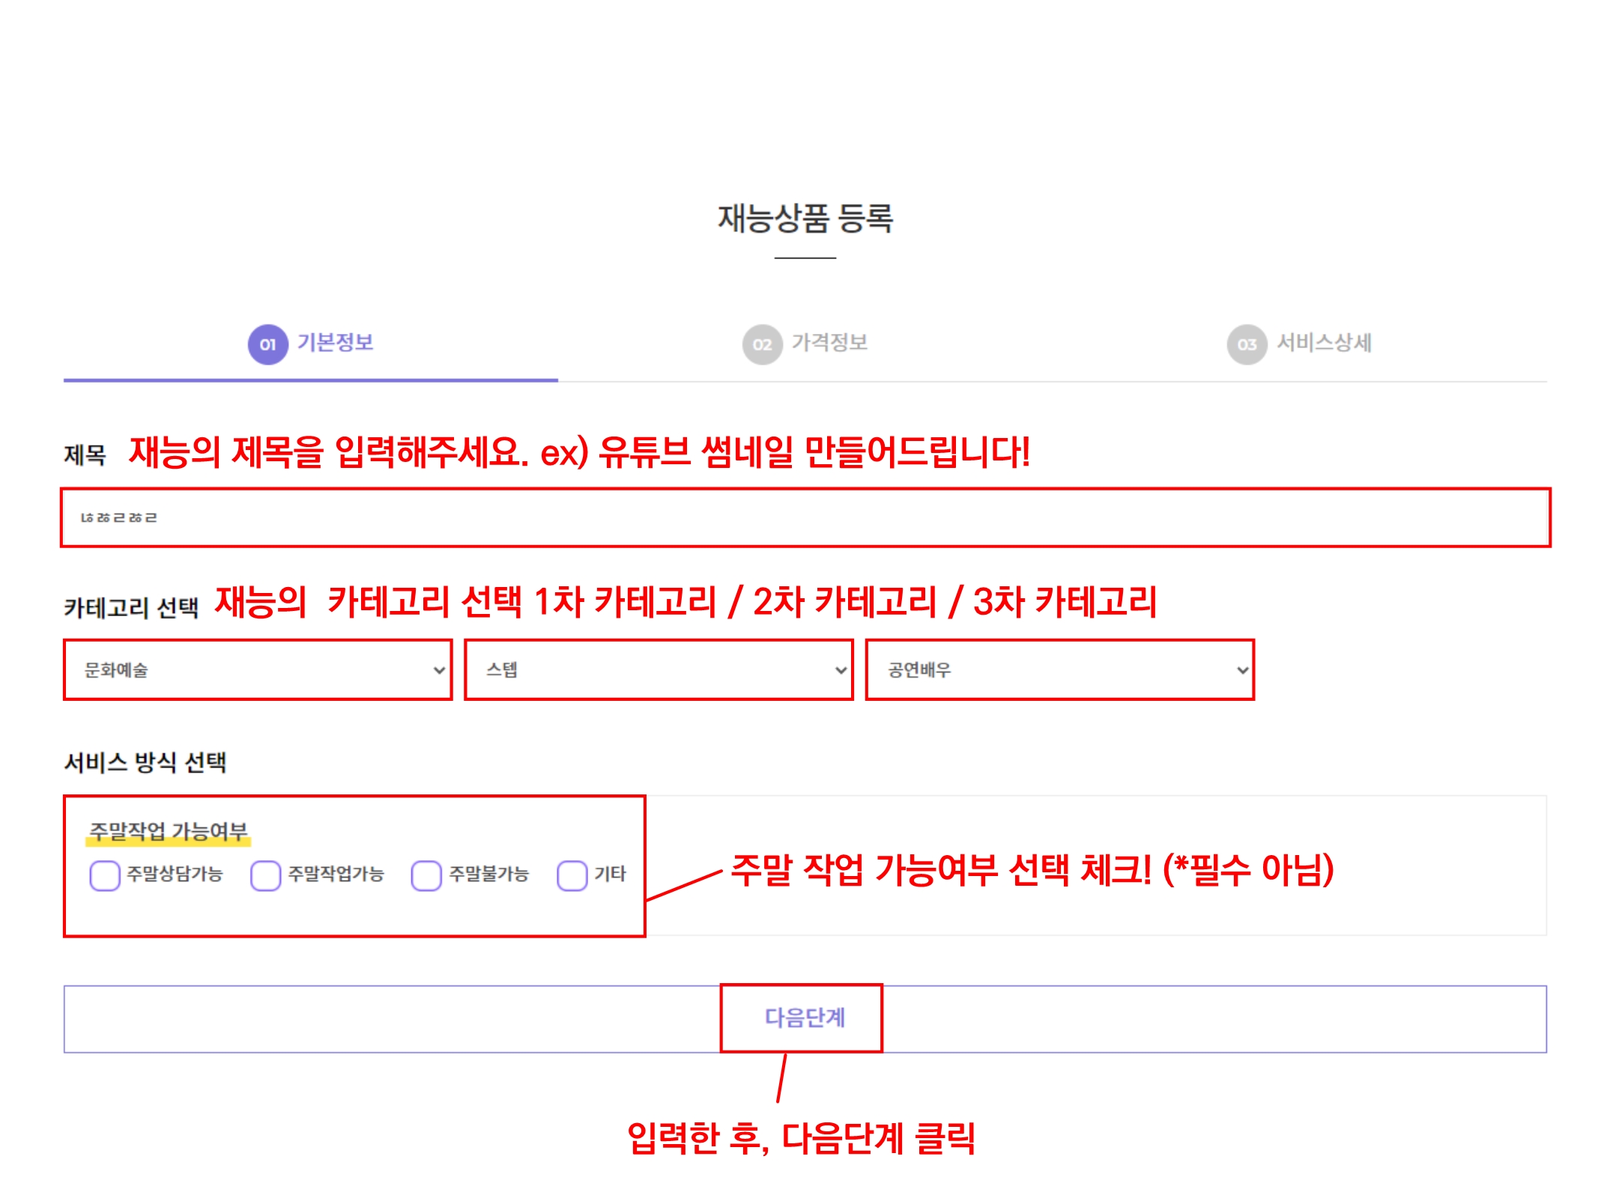Click the chevron arrow of 공연배우 dropdown
Image resolution: width=1598 pixels, height=1198 pixels.
click(x=1242, y=670)
